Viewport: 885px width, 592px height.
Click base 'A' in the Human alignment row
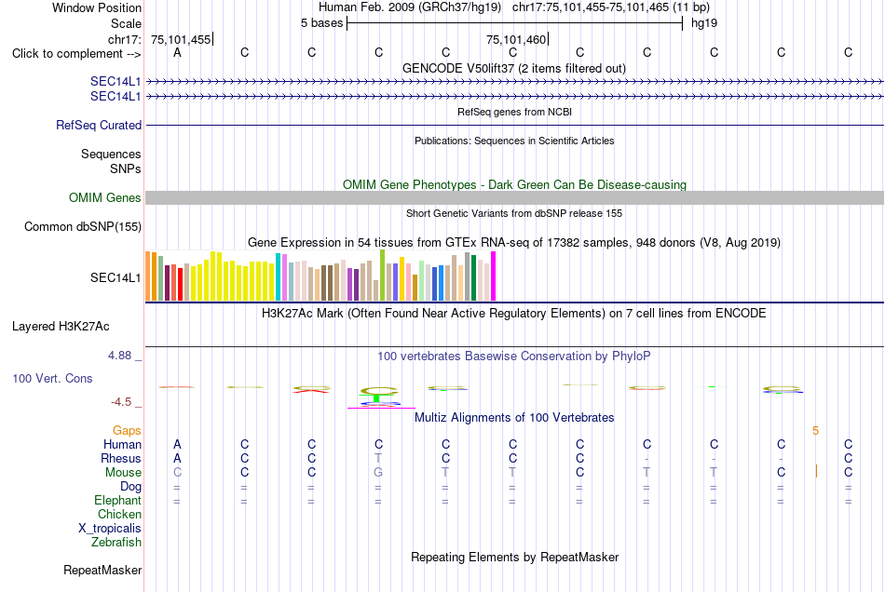tap(177, 444)
